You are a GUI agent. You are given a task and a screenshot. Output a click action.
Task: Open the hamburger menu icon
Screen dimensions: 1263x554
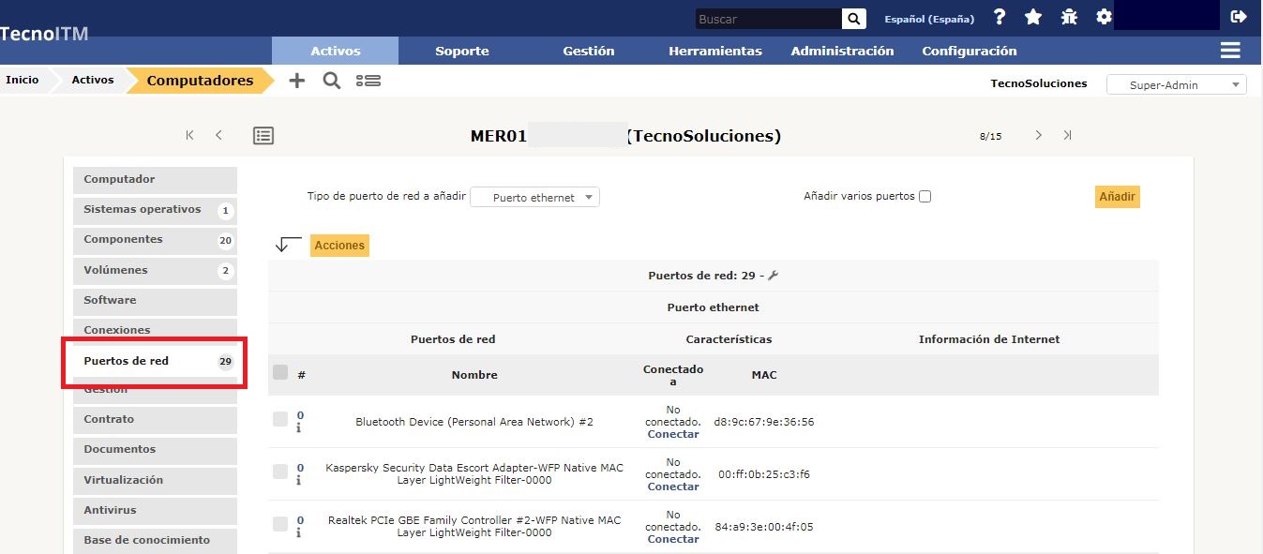point(1230,51)
